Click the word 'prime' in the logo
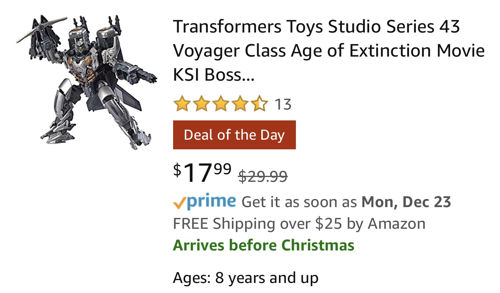This screenshot has width=500, height=293. click(211, 202)
